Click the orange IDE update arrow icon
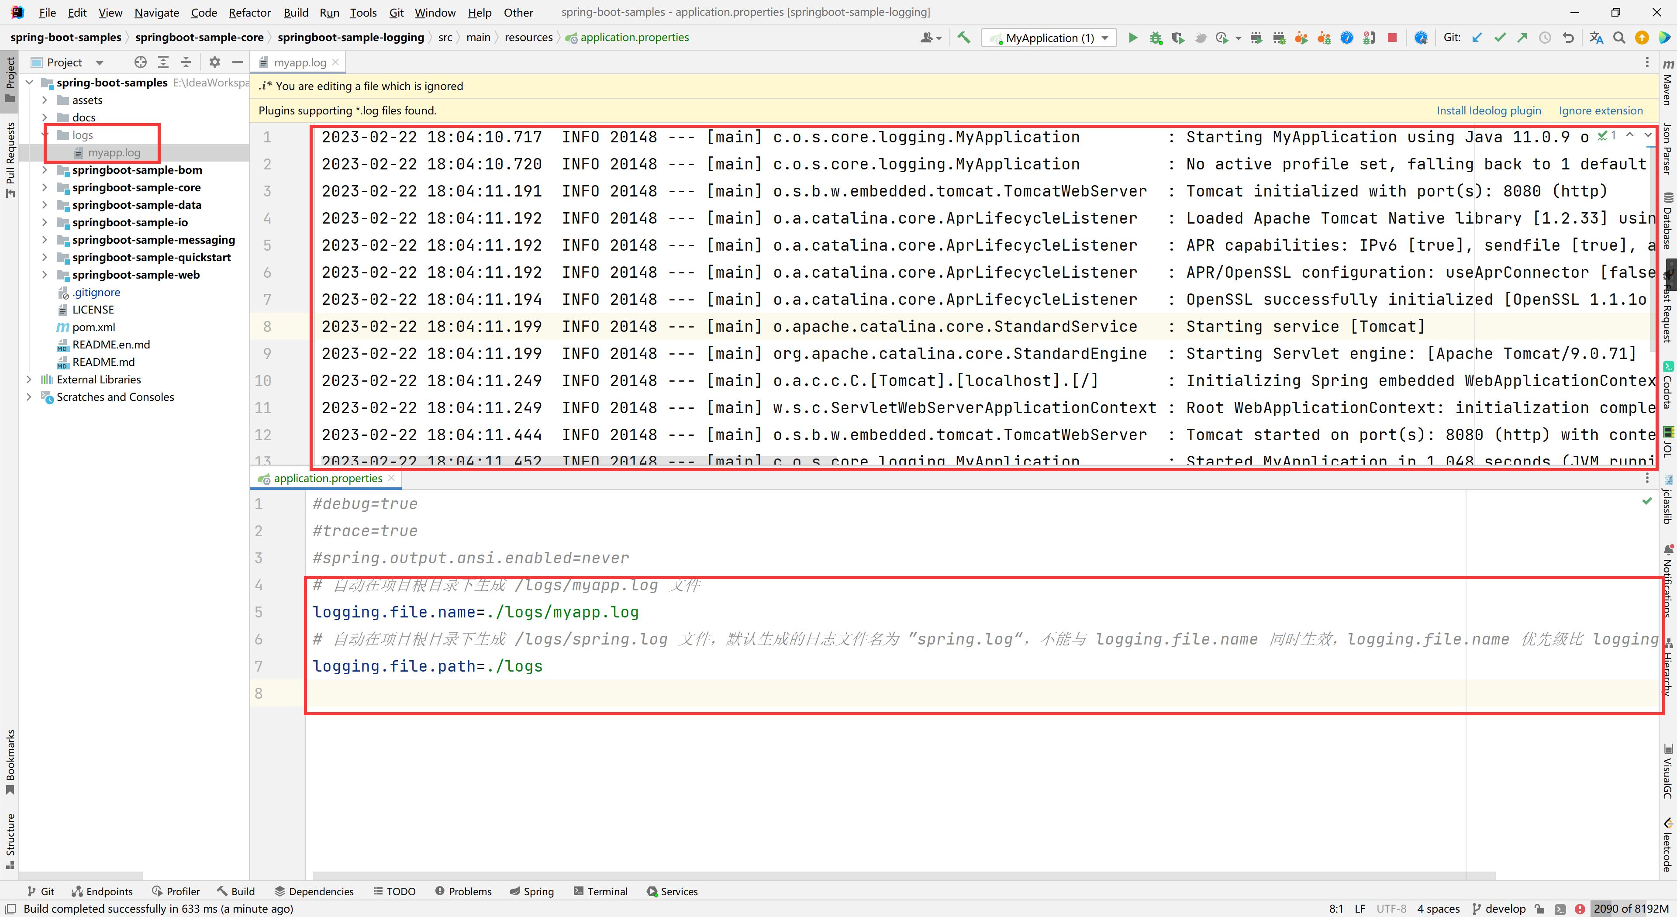Image resolution: width=1677 pixels, height=917 pixels. pyautogui.click(x=1642, y=38)
